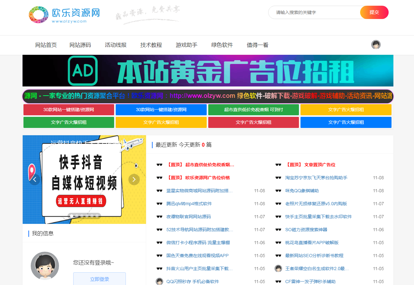Open 网站源码 navigation menu
The width and height of the screenshot is (414, 285).
click(x=80, y=45)
